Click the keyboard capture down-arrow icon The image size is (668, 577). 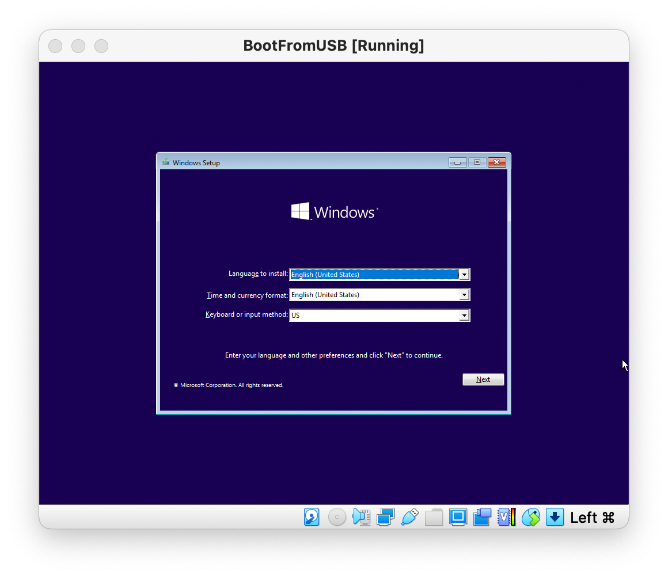[555, 517]
